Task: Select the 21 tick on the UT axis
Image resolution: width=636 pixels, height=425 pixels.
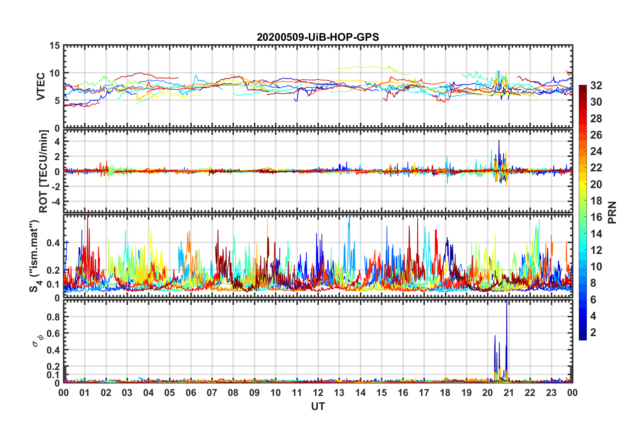Action: (509, 393)
